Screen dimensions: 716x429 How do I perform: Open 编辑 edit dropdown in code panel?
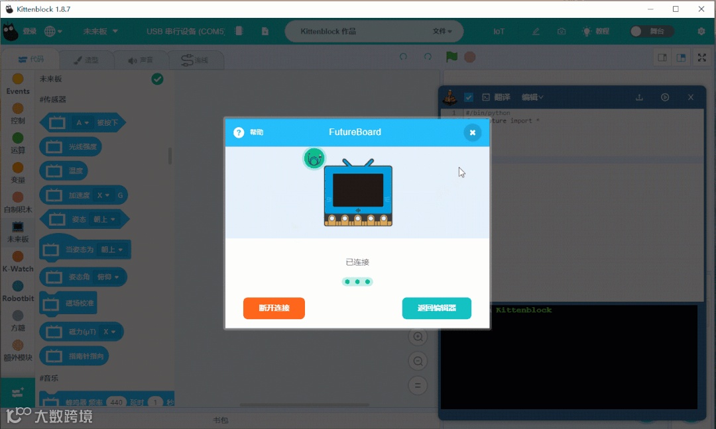532,97
